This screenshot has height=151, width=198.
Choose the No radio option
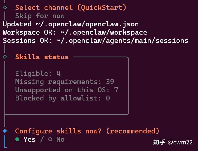click(x=60, y=139)
